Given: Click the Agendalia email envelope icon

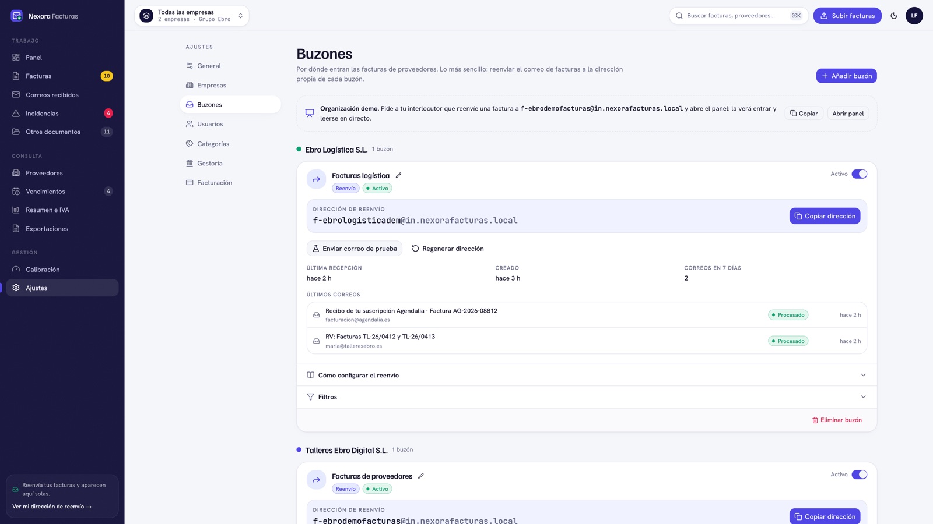Looking at the screenshot, I should (316, 315).
